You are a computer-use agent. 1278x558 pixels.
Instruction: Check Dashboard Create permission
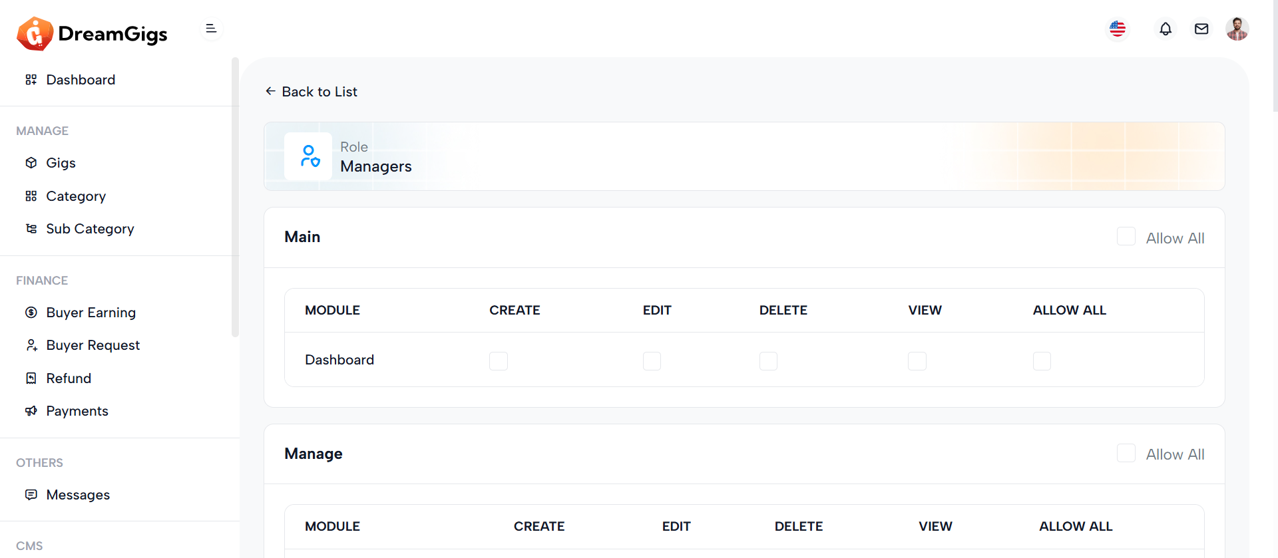click(499, 361)
